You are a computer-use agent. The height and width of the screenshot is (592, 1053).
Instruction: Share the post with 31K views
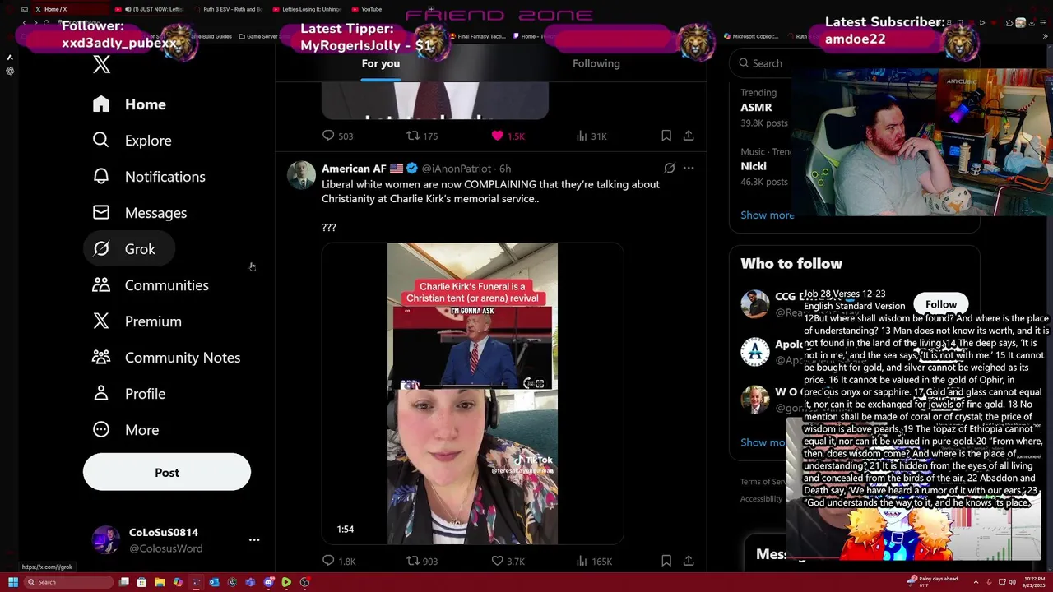689,136
